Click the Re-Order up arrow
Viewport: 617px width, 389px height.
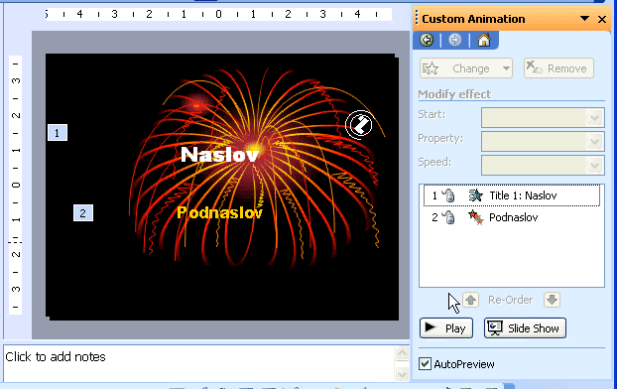pyautogui.click(x=470, y=300)
